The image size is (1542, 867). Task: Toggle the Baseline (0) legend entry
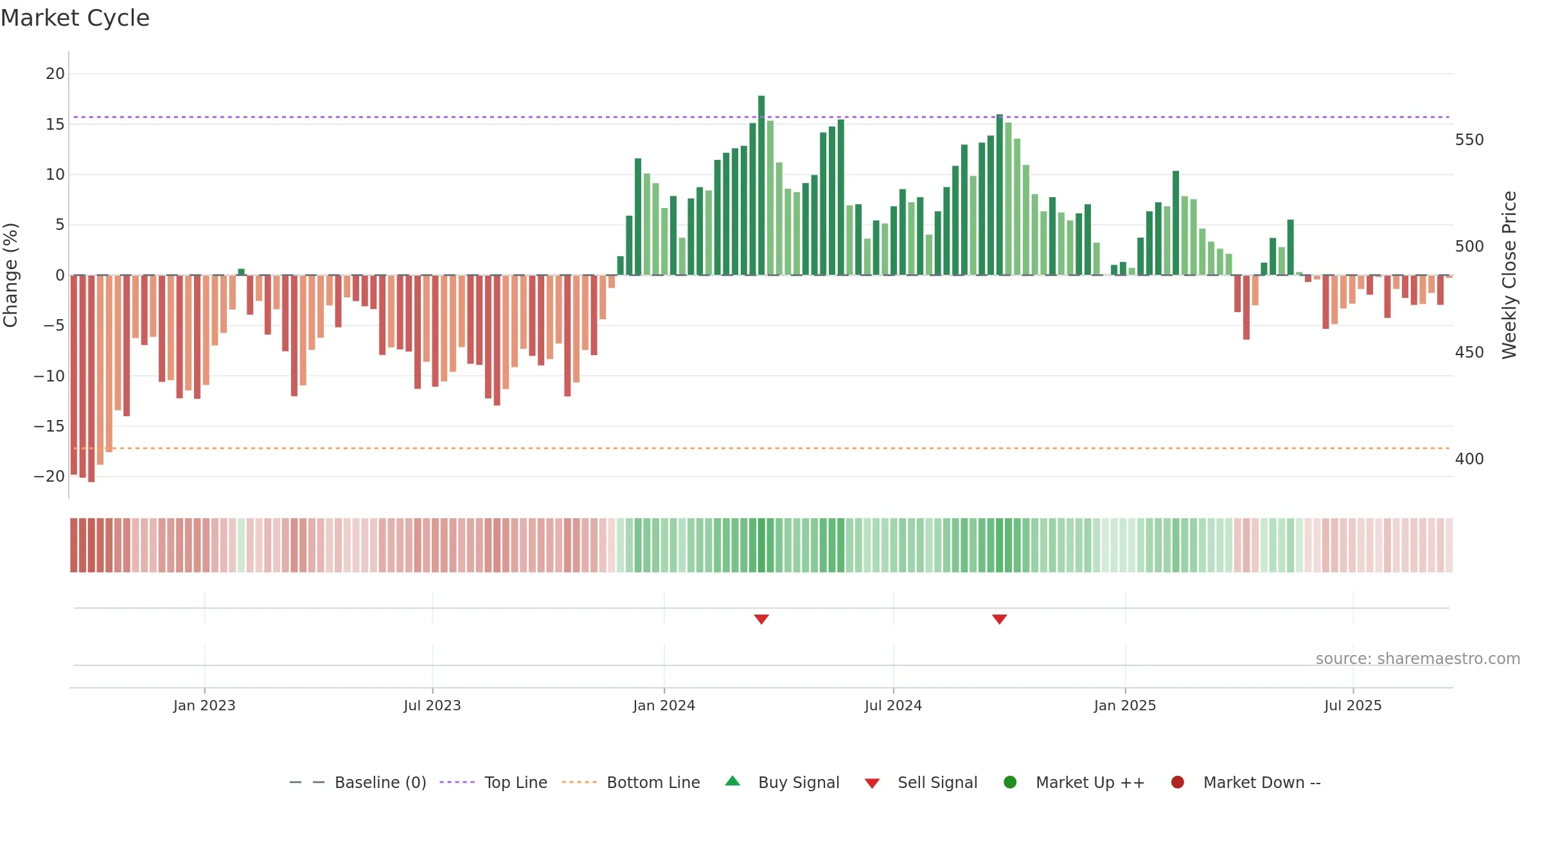(x=358, y=782)
